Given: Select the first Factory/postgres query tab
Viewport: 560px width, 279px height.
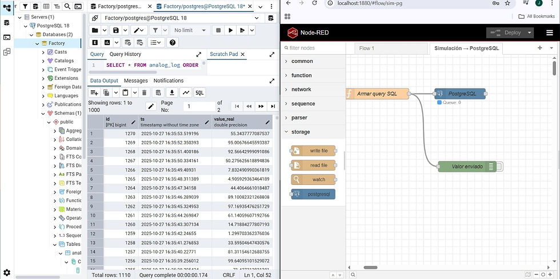Looking at the screenshot, I should (x=120, y=6).
